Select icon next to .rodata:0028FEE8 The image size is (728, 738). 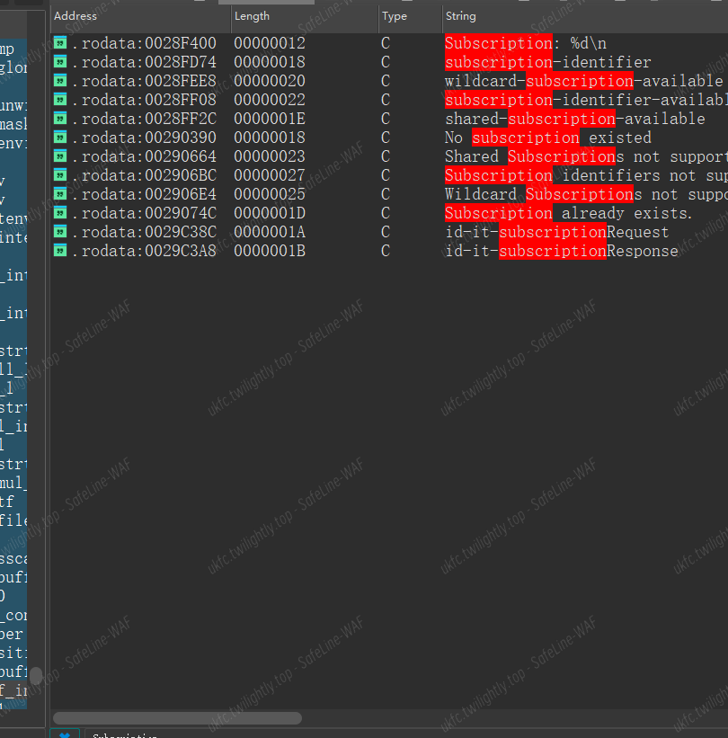60,81
